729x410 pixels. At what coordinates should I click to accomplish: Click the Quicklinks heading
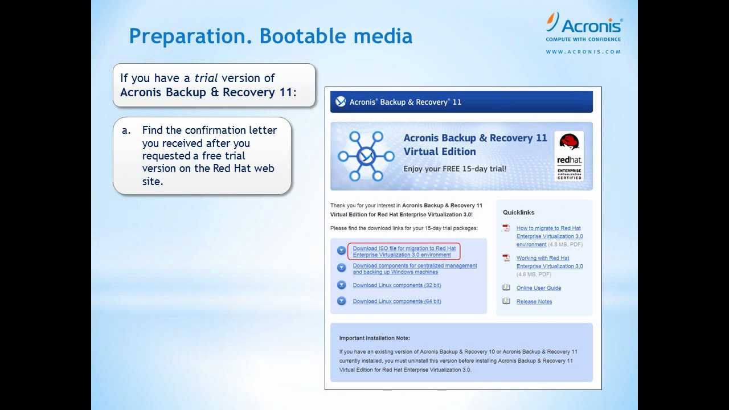point(518,212)
